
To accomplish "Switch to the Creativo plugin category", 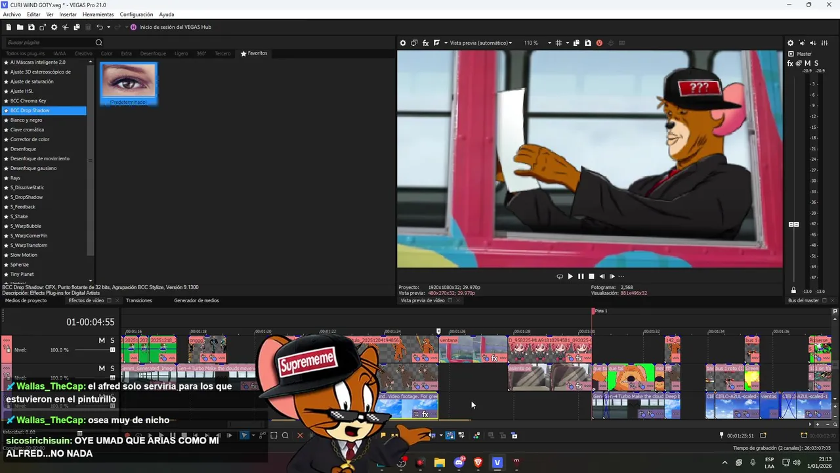I will pos(83,53).
